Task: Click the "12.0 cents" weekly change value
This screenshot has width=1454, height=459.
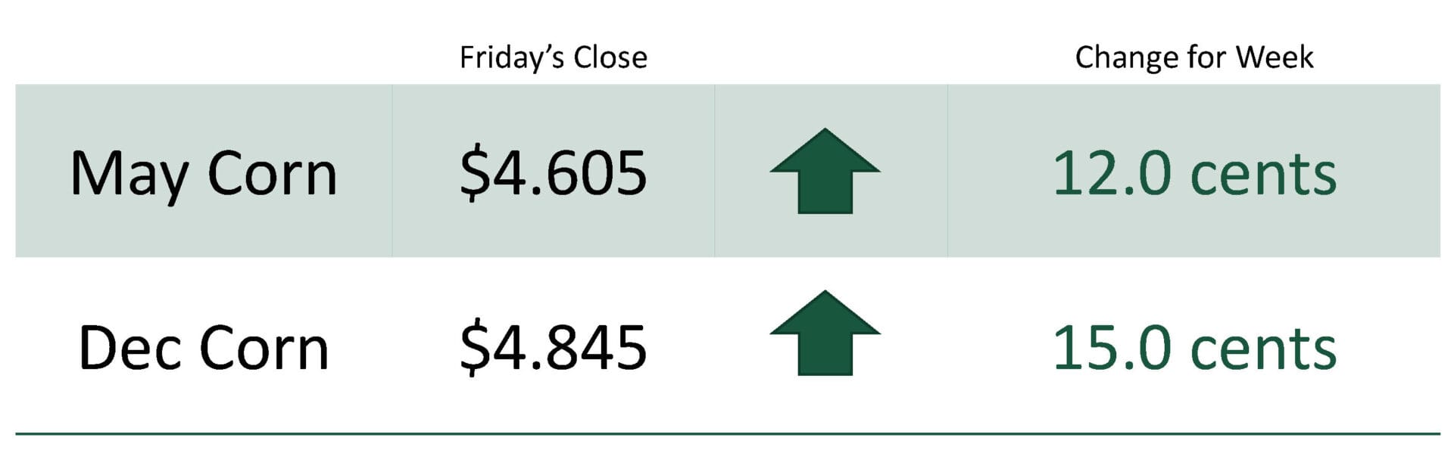Action: point(1193,173)
